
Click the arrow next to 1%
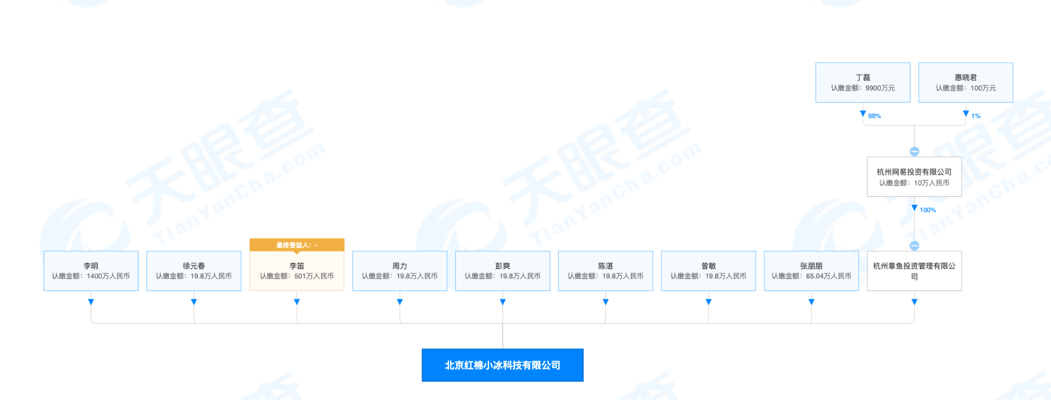[966, 113]
